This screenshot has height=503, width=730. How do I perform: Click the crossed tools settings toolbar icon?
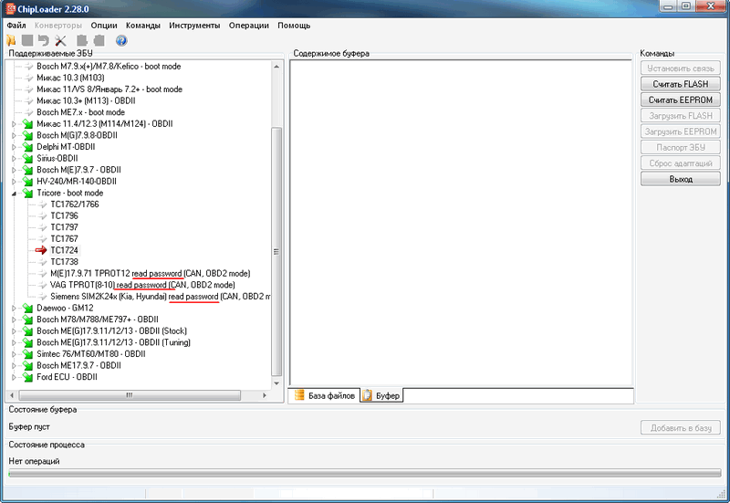click(x=60, y=40)
